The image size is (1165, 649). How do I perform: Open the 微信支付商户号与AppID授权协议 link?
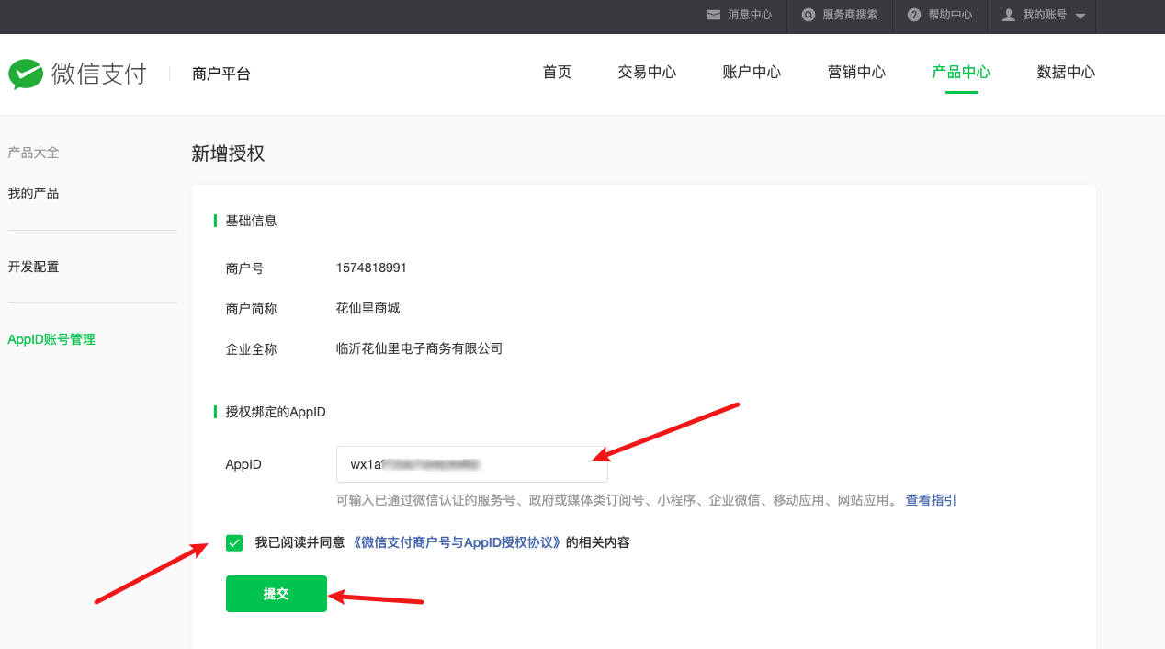pyautogui.click(x=458, y=542)
